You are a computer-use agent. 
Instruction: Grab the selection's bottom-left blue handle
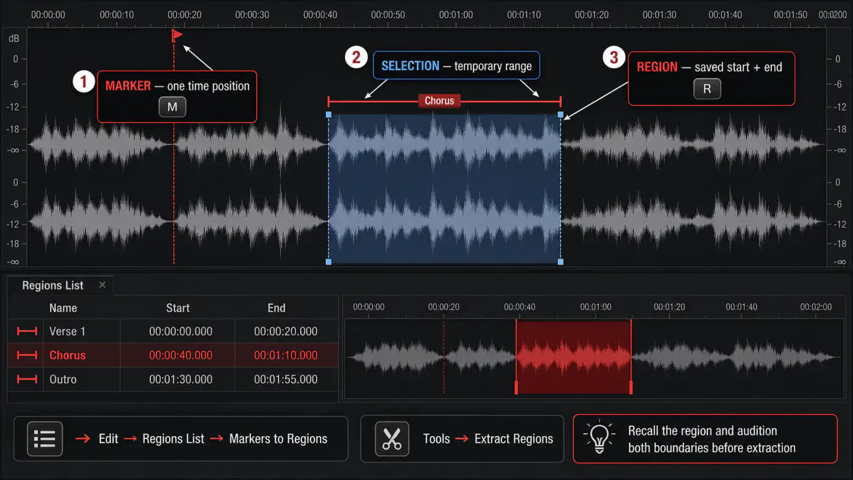[329, 262]
